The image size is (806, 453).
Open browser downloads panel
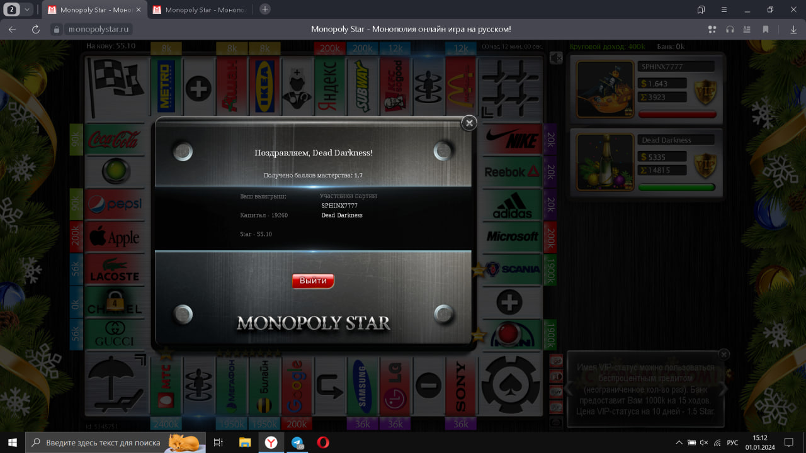[793, 30]
